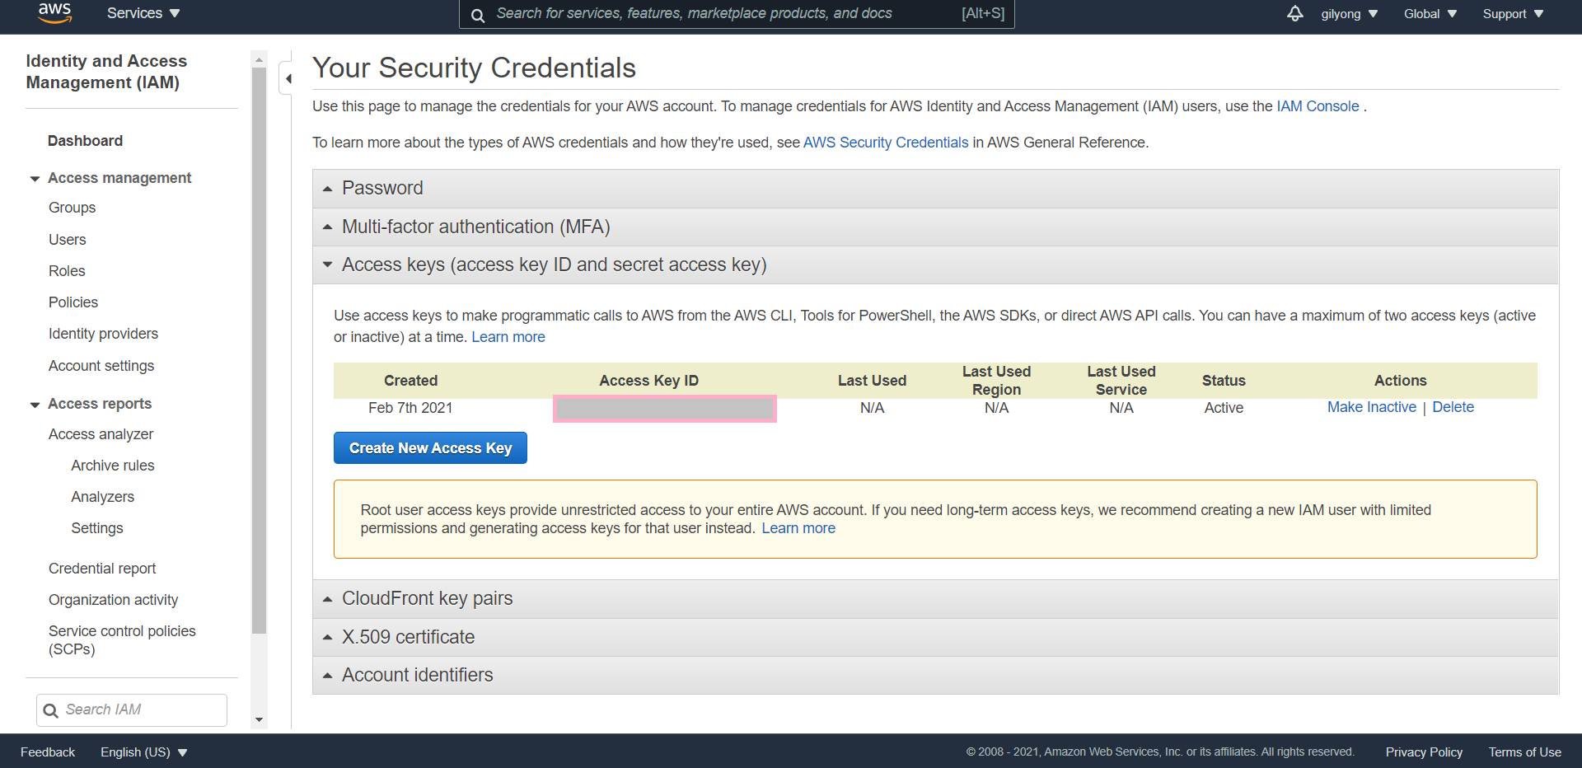Viewport: 1582px width, 768px height.
Task: Open Roles in the sidebar
Action: click(67, 271)
